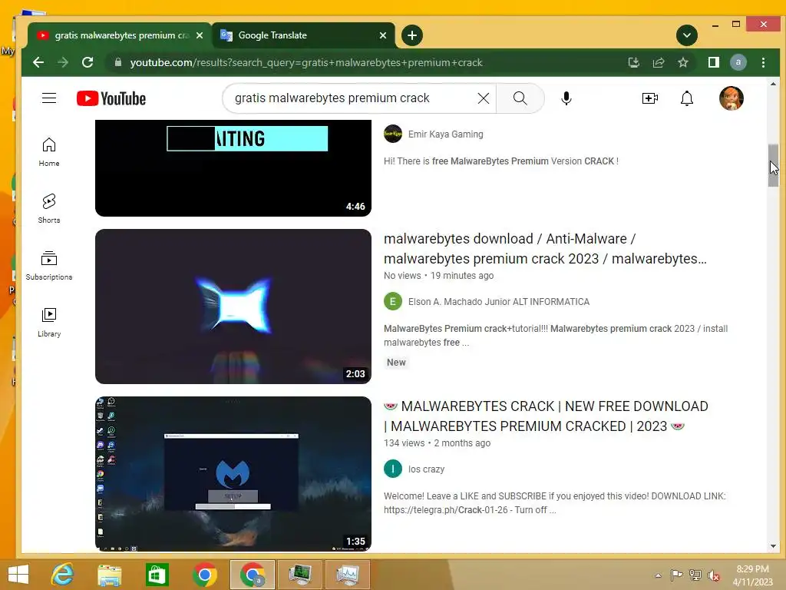
Task: Visit Emir Kaya Gaming channel
Action: tap(446, 134)
